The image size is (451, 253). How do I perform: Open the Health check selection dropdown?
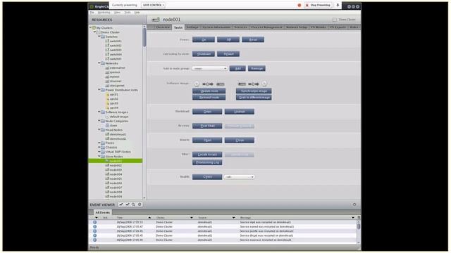click(x=239, y=177)
